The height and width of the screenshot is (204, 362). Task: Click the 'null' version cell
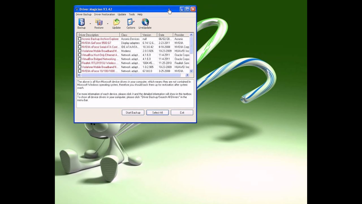click(145, 39)
